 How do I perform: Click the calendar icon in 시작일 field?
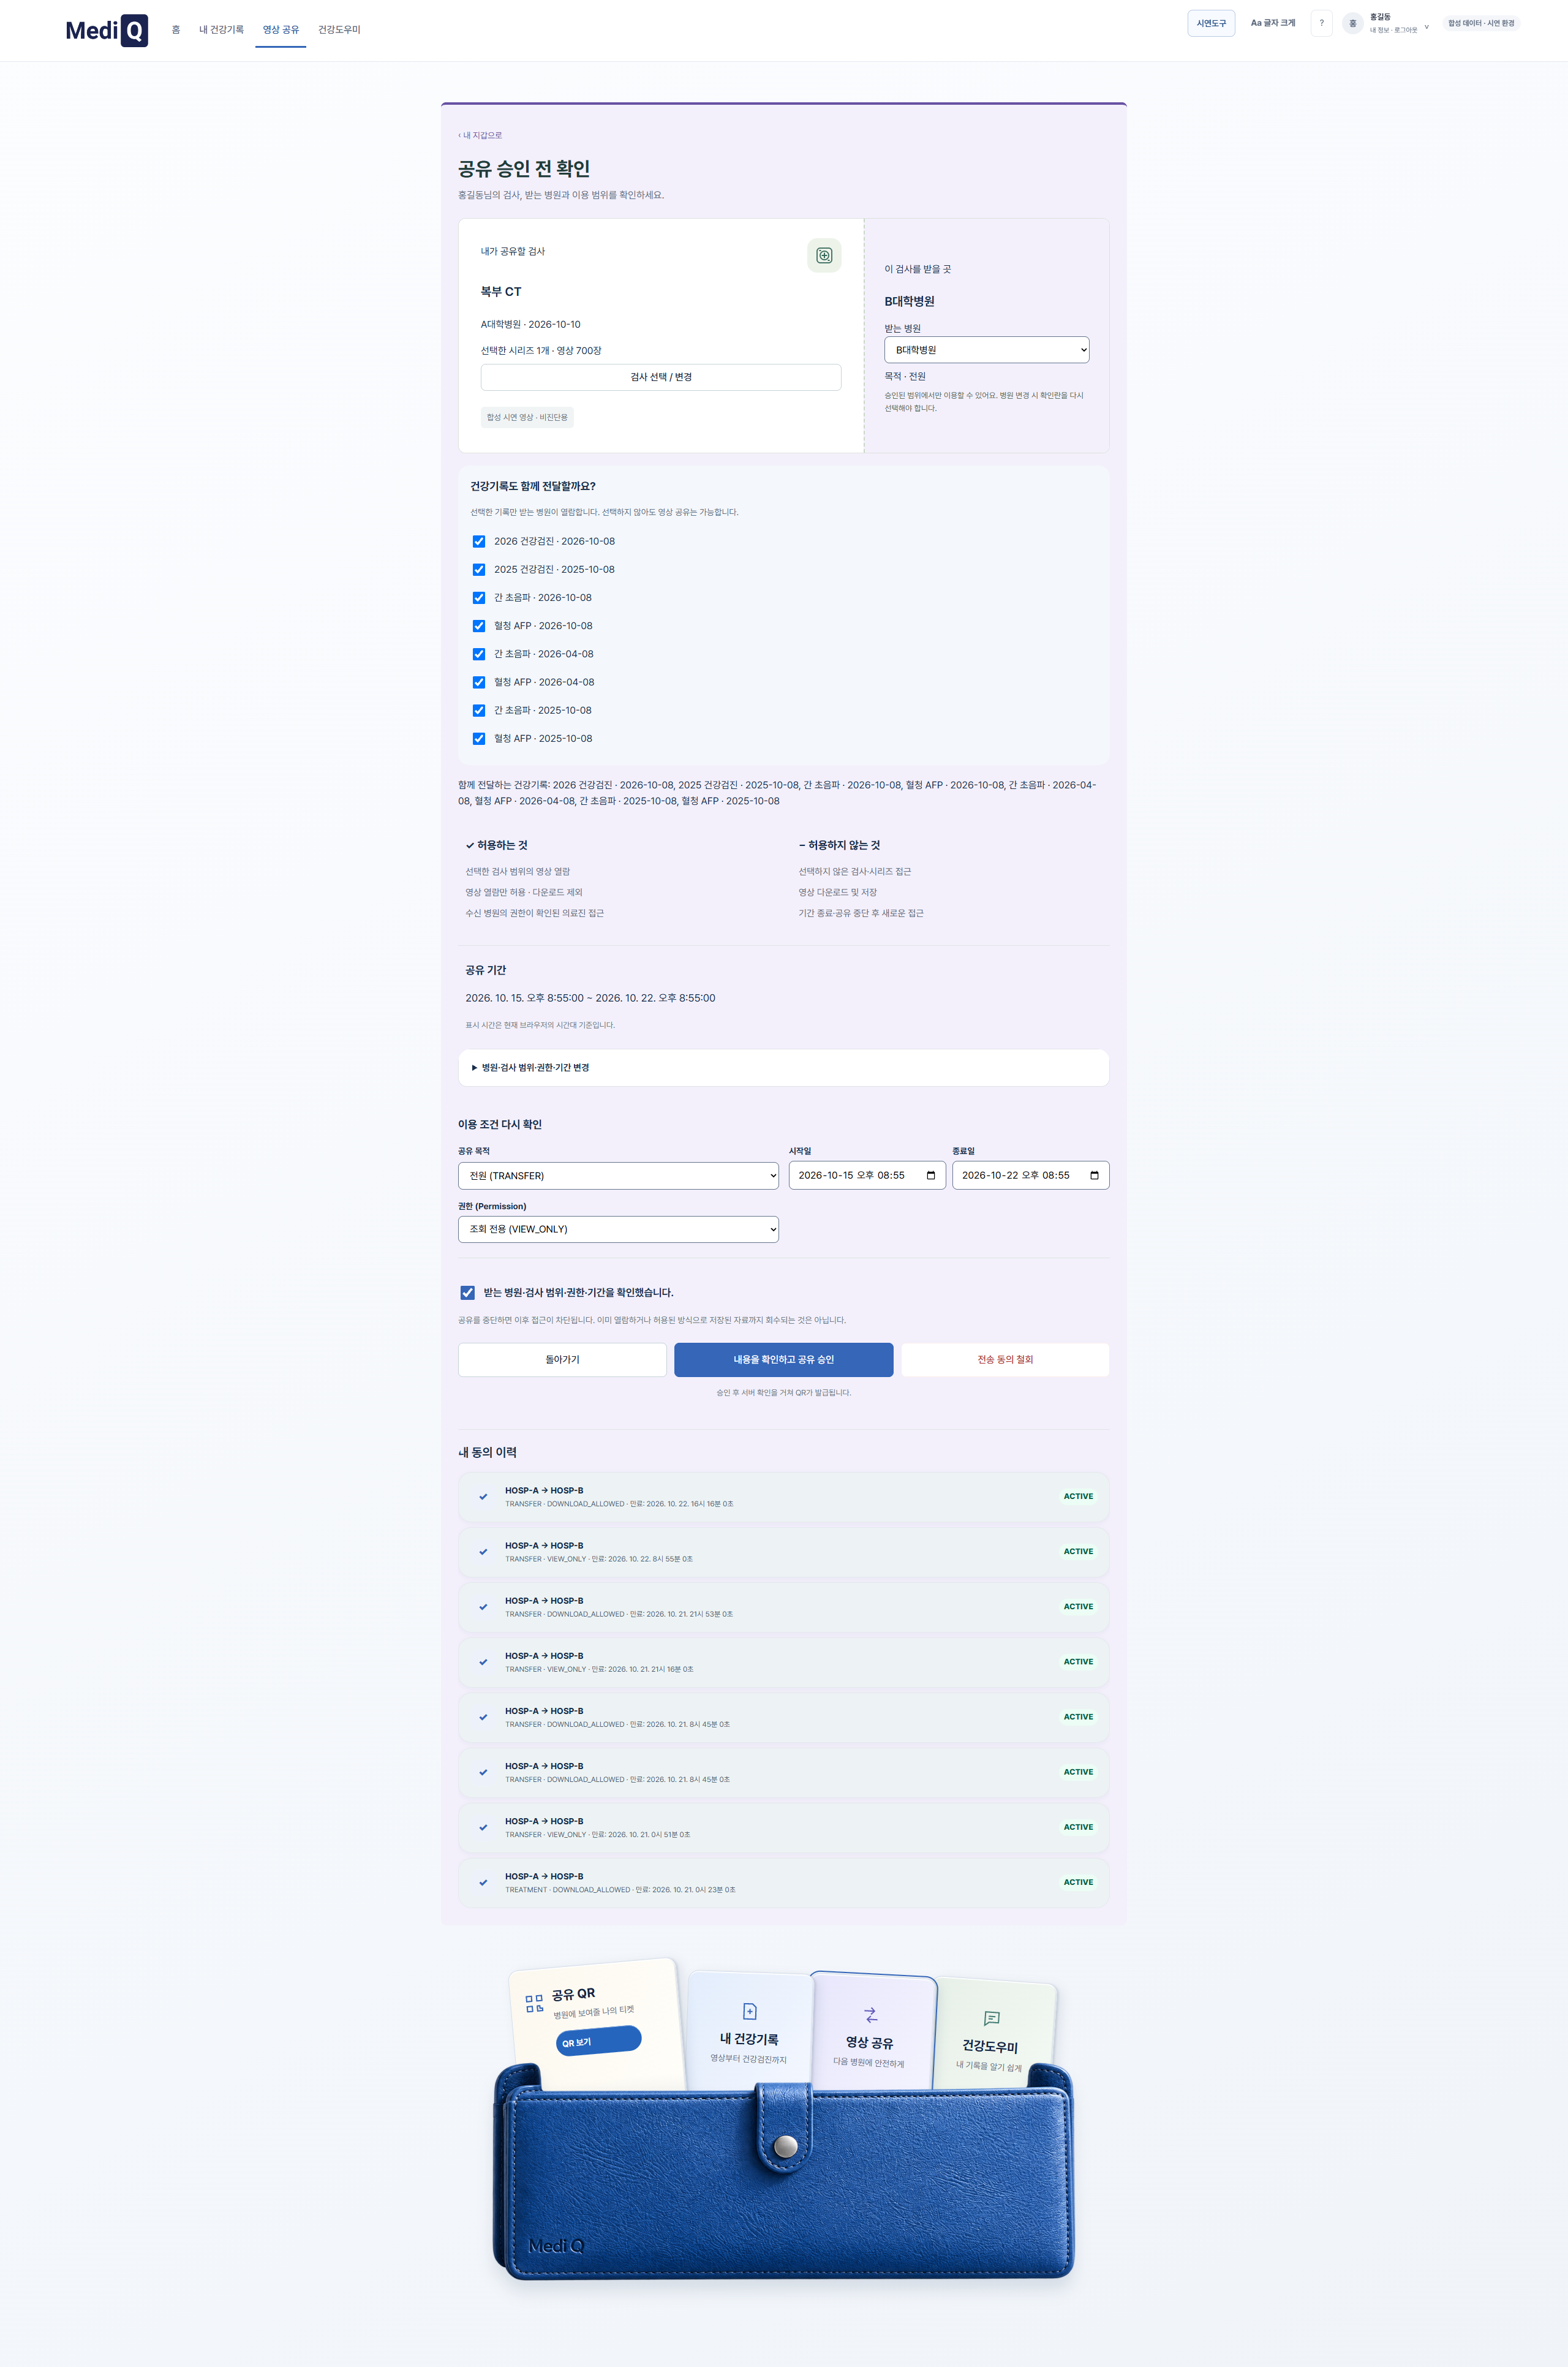[x=931, y=1175]
